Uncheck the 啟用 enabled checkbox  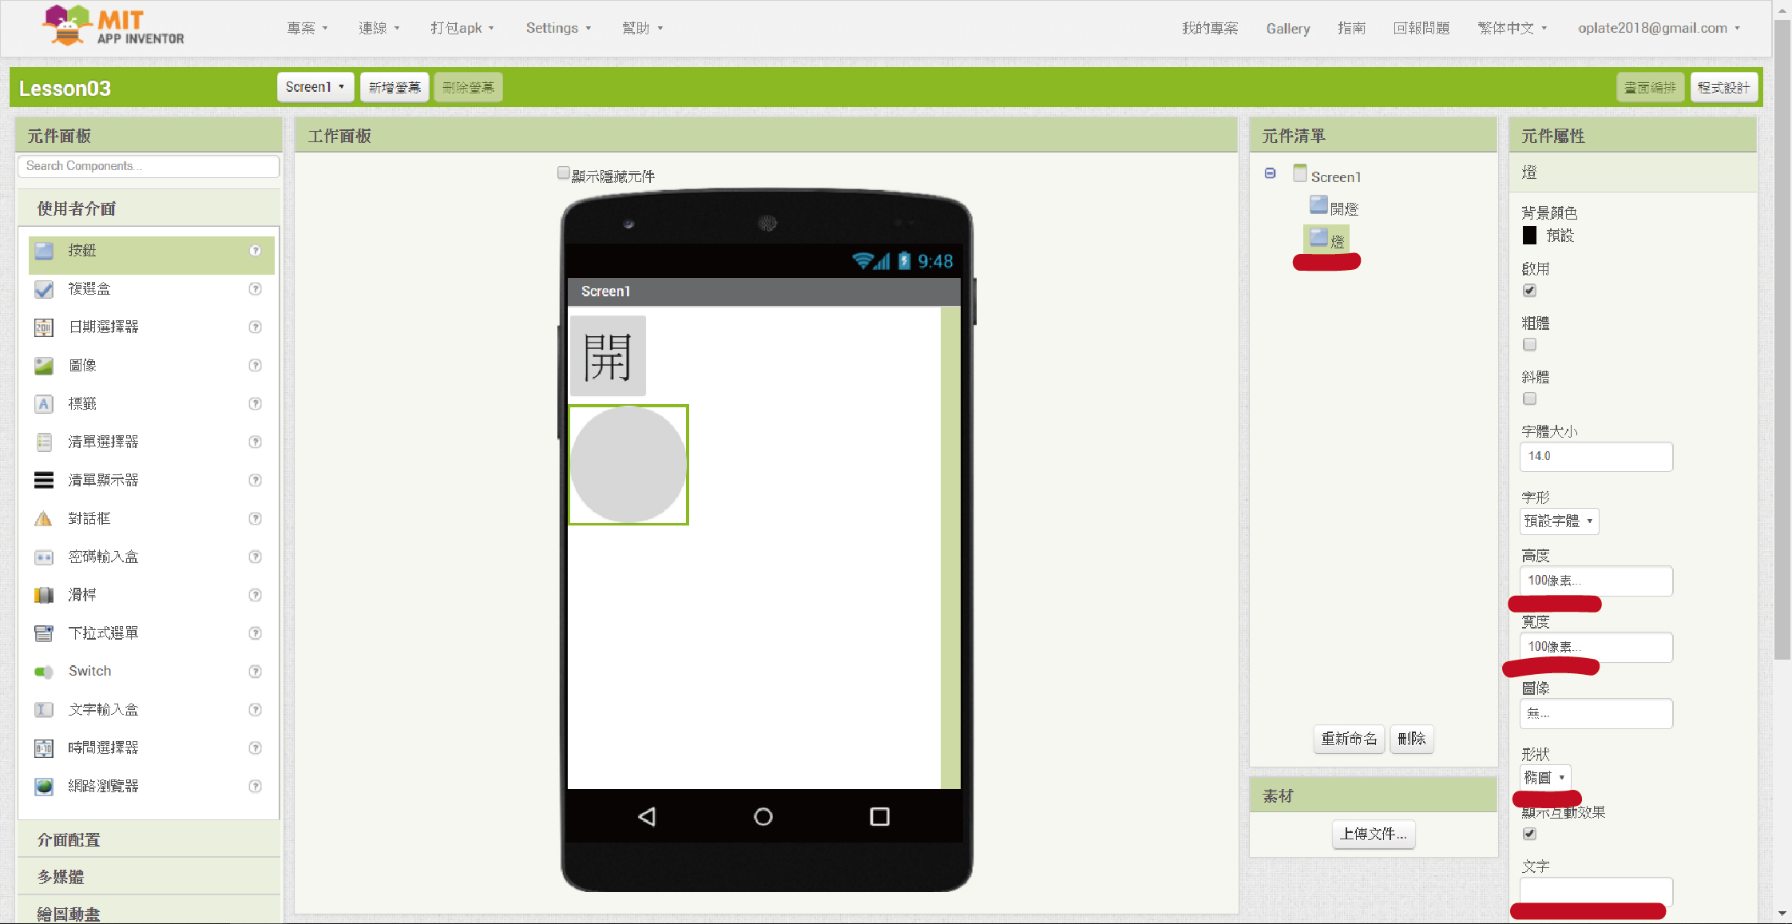click(x=1529, y=291)
